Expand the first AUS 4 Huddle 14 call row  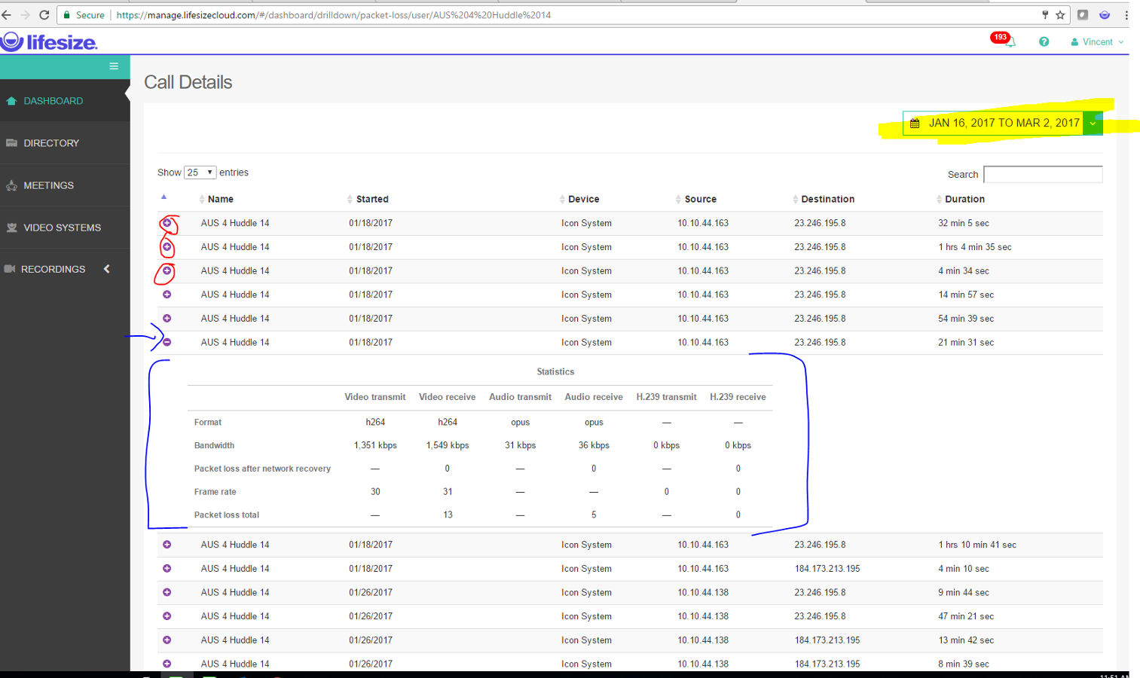[167, 223]
